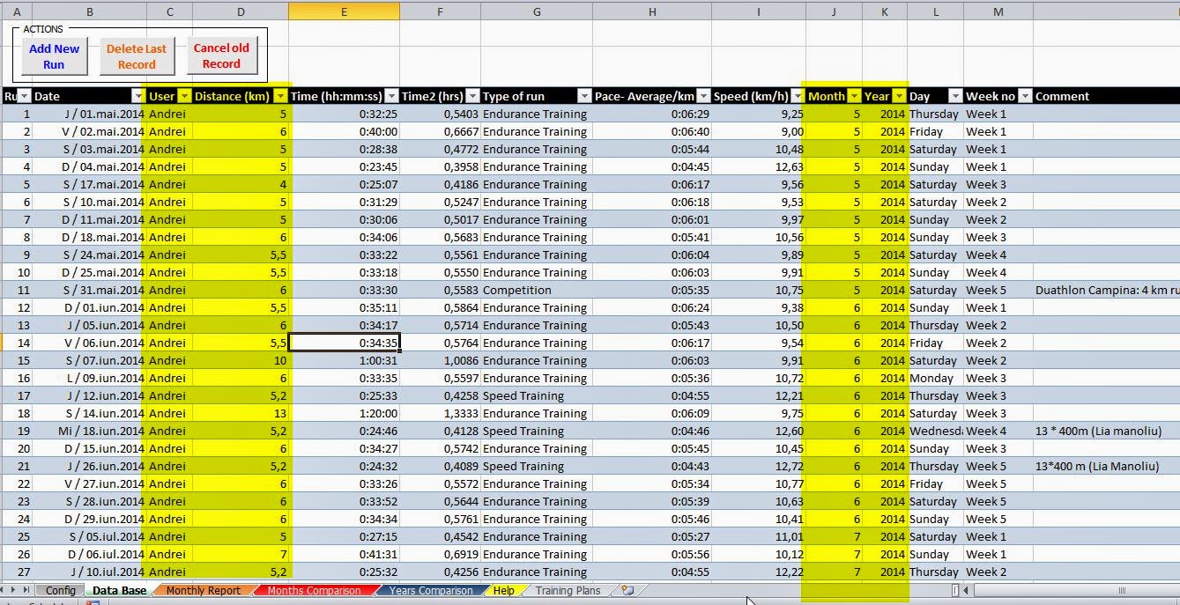The width and height of the screenshot is (1180, 605).
Task: Click the Wednesday day cell
Action: (x=935, y=431)
